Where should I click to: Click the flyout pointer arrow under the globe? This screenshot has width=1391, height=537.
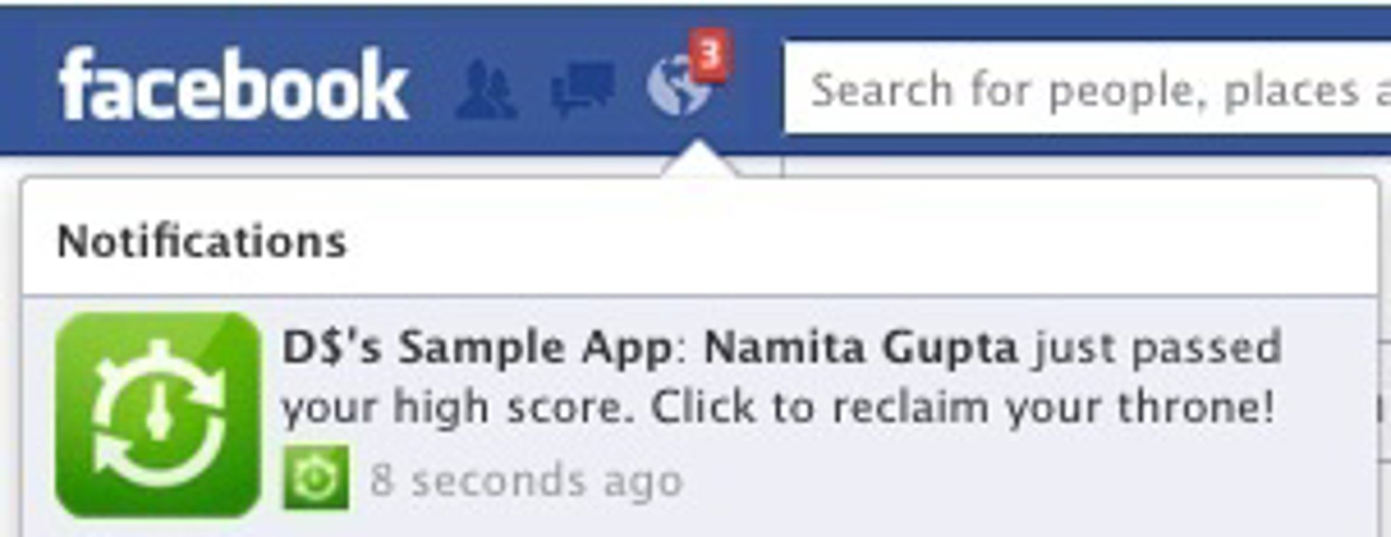click(698, 159)
